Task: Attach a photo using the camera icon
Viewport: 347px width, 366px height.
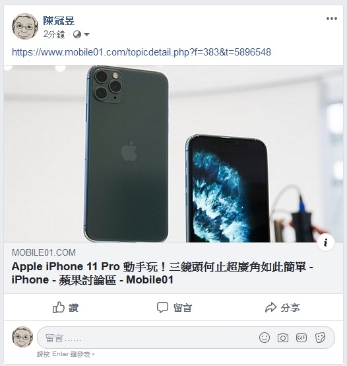Action: coord(283,338)
